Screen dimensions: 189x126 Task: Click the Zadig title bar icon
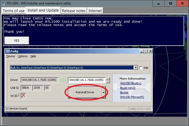pos(7,51)
